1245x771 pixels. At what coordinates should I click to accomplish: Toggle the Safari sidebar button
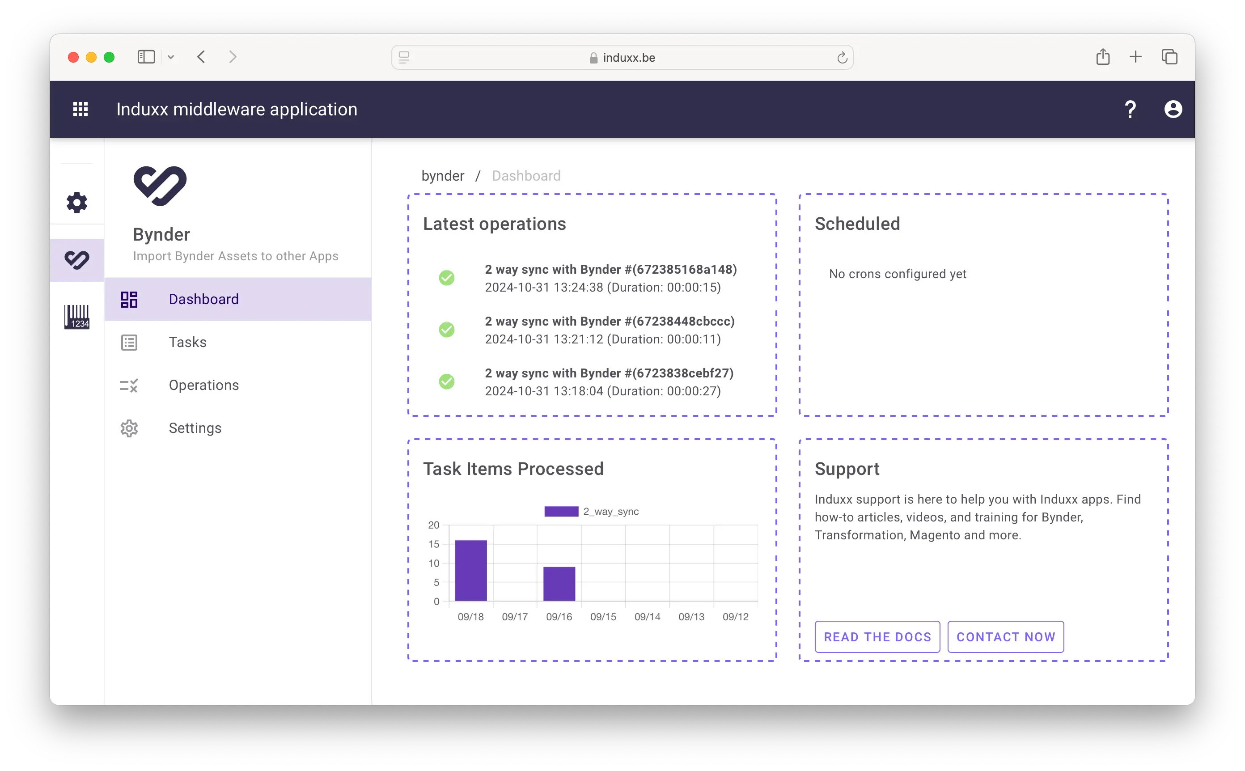pyautogui.click(x=146, y=57)
